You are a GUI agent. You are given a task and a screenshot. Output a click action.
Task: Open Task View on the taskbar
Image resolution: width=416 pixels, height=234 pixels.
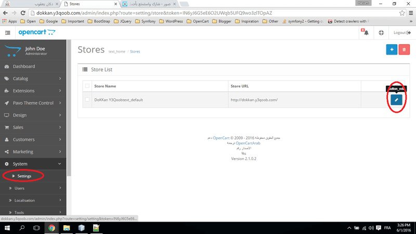tap(36, 228)
